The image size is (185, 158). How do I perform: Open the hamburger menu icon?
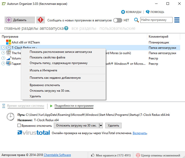177,20
